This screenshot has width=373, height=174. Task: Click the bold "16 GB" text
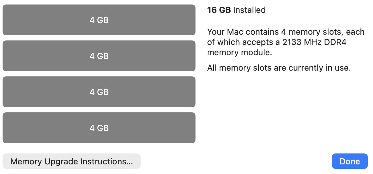[219, 10]
